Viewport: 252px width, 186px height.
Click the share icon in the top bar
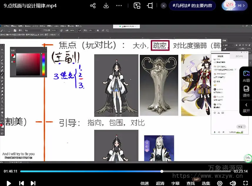coord(93,6)
